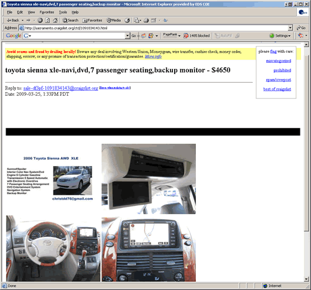Click the Mail toolbar icon
The image size is (311, 290).
coord(136,21)
